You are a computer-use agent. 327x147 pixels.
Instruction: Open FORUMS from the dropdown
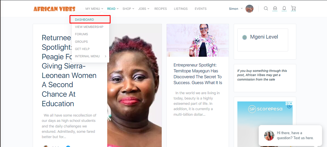(x=81, y=34)
